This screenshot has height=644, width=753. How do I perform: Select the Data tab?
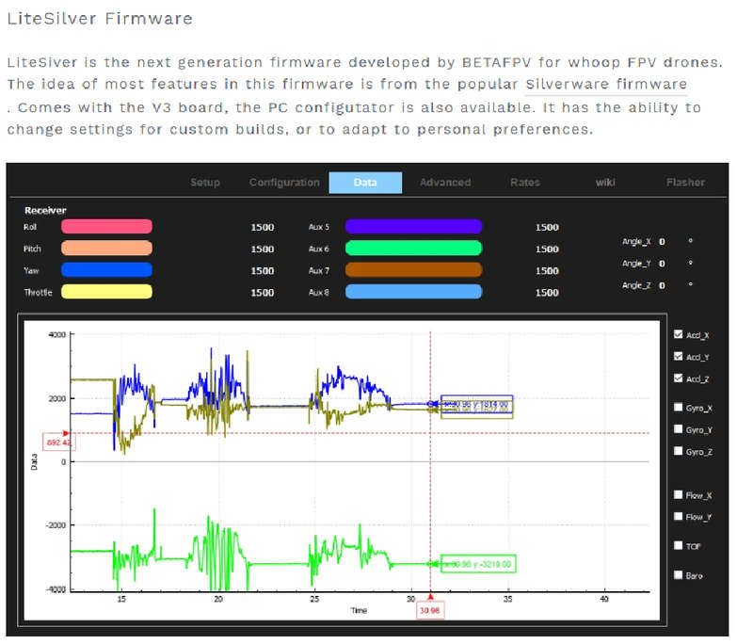tap(365, 183)
